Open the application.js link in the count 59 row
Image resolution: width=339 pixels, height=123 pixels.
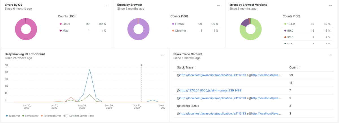click(x=213, y=75)
